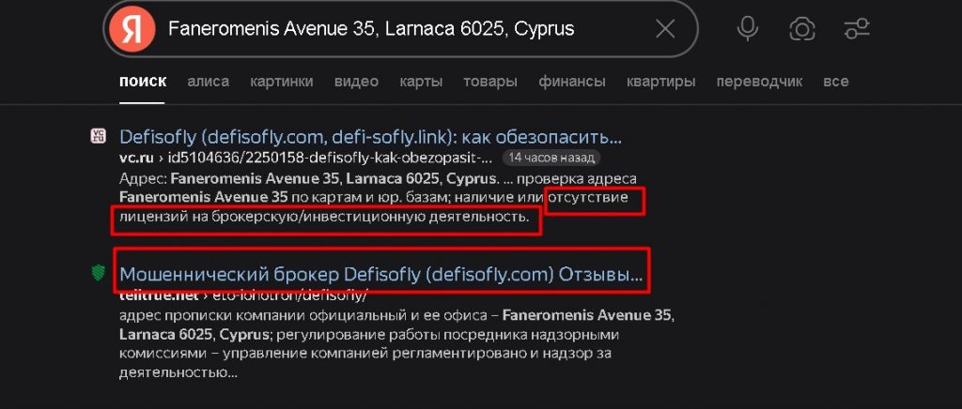Select the товары tab
Image resolution: width=962 pixels, height=409 pixels.
[x=490, y=82]
